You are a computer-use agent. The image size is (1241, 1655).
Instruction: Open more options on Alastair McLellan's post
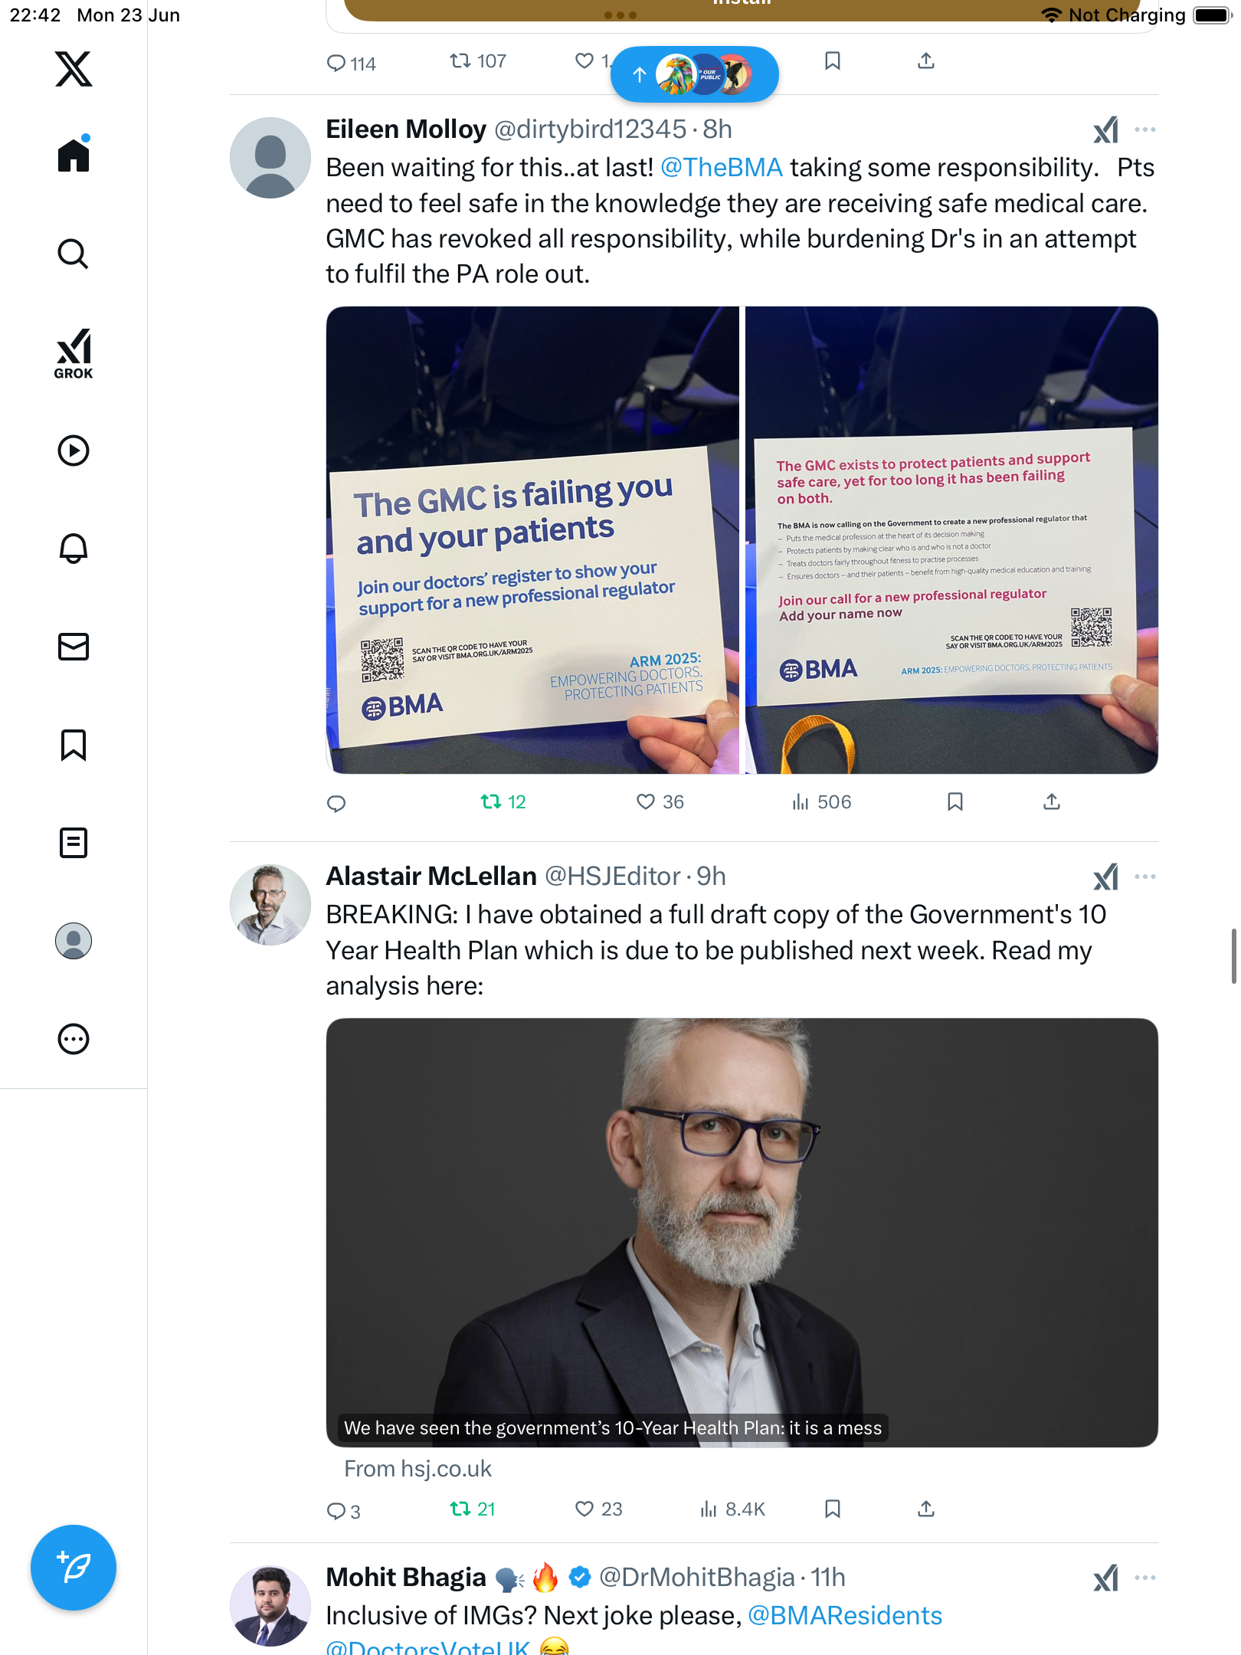[1144, 877]
